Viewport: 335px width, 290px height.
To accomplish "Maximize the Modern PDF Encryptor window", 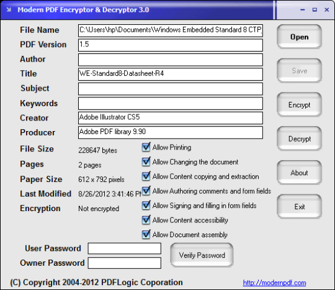I will [x=315, y=9].
